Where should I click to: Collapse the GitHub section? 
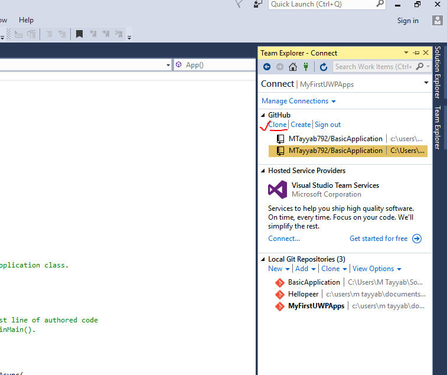point(263,115)
